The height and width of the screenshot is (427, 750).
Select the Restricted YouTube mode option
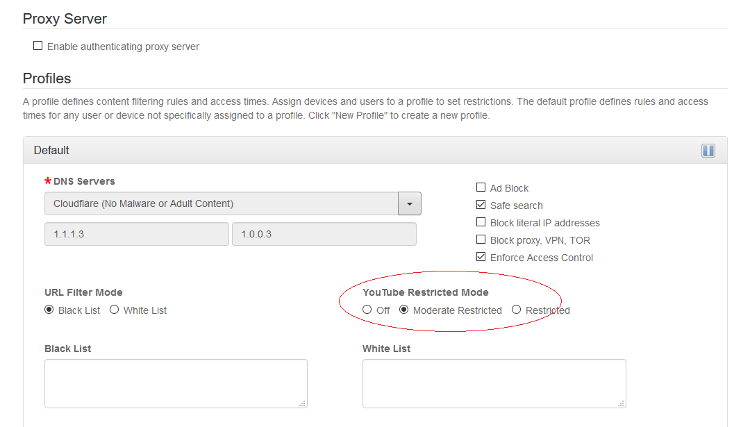(x=516, y=310)
